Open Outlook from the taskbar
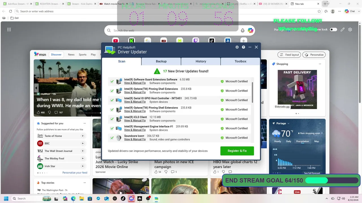The width and height of the screenshot is (362, 203). (107, 198)
